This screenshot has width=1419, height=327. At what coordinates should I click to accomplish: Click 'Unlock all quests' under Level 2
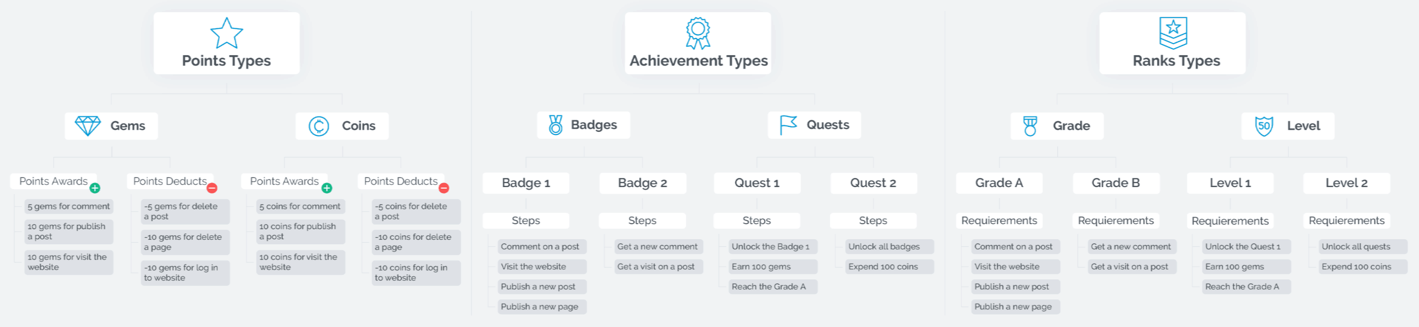tap(1356, 247)
